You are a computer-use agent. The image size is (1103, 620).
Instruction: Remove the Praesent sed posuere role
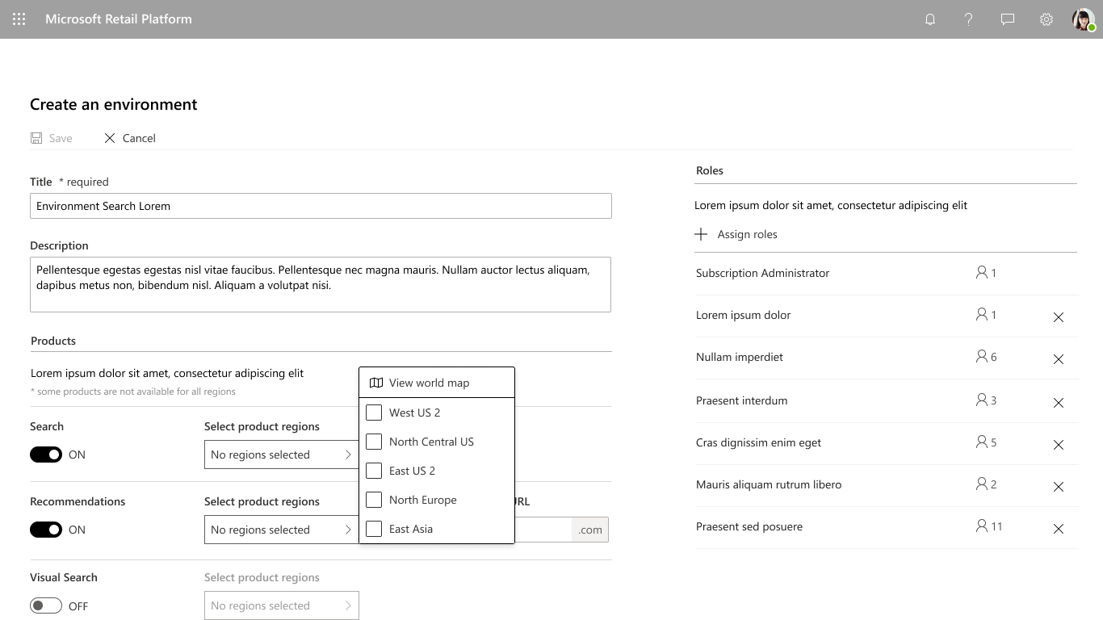[1059, 529]
